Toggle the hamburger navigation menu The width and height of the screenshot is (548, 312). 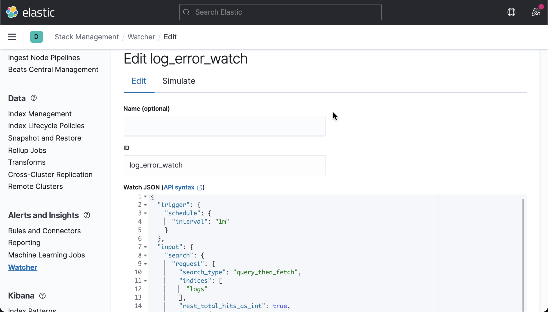[x=12, y=37]
